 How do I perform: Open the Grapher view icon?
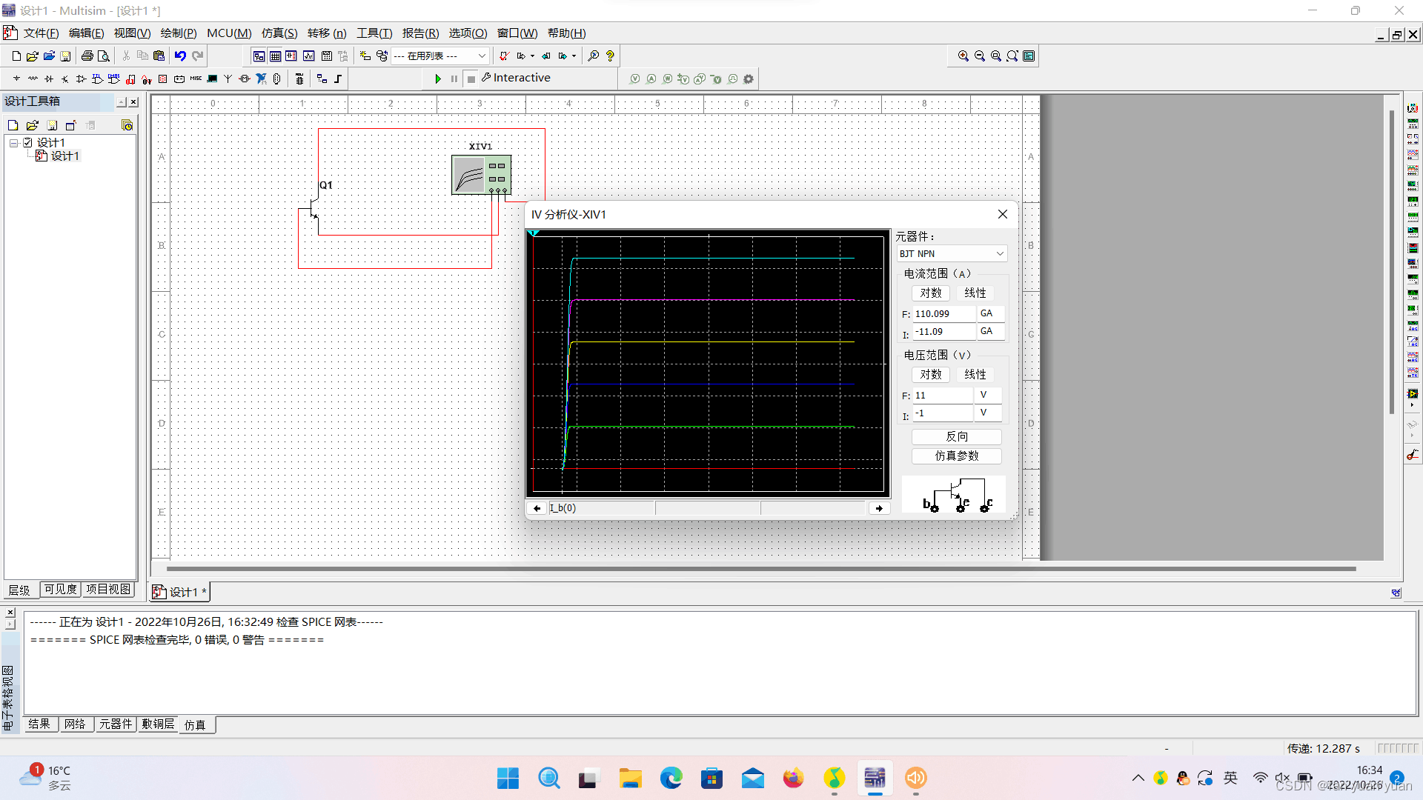tap(308, 56)
